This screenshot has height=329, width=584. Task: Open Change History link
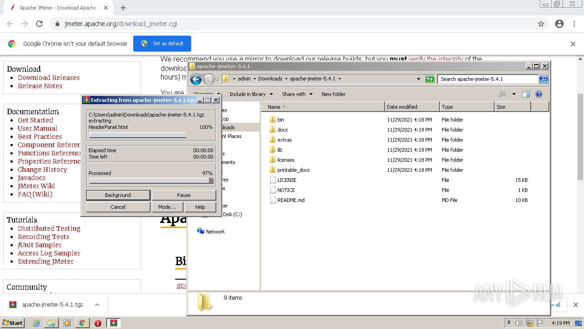tap(42, 170)
